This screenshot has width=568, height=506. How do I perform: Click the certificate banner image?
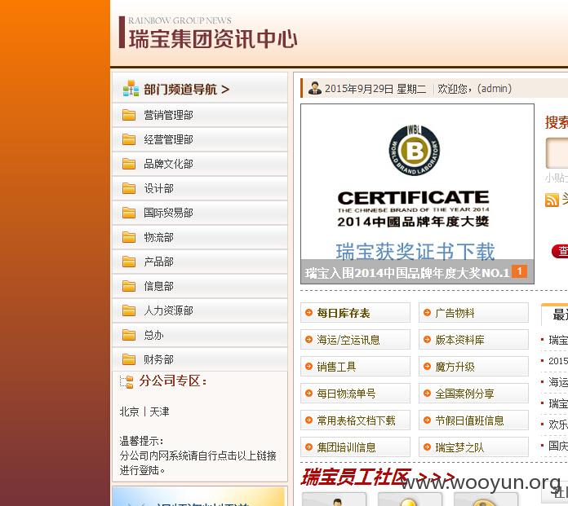coord(417,193)
